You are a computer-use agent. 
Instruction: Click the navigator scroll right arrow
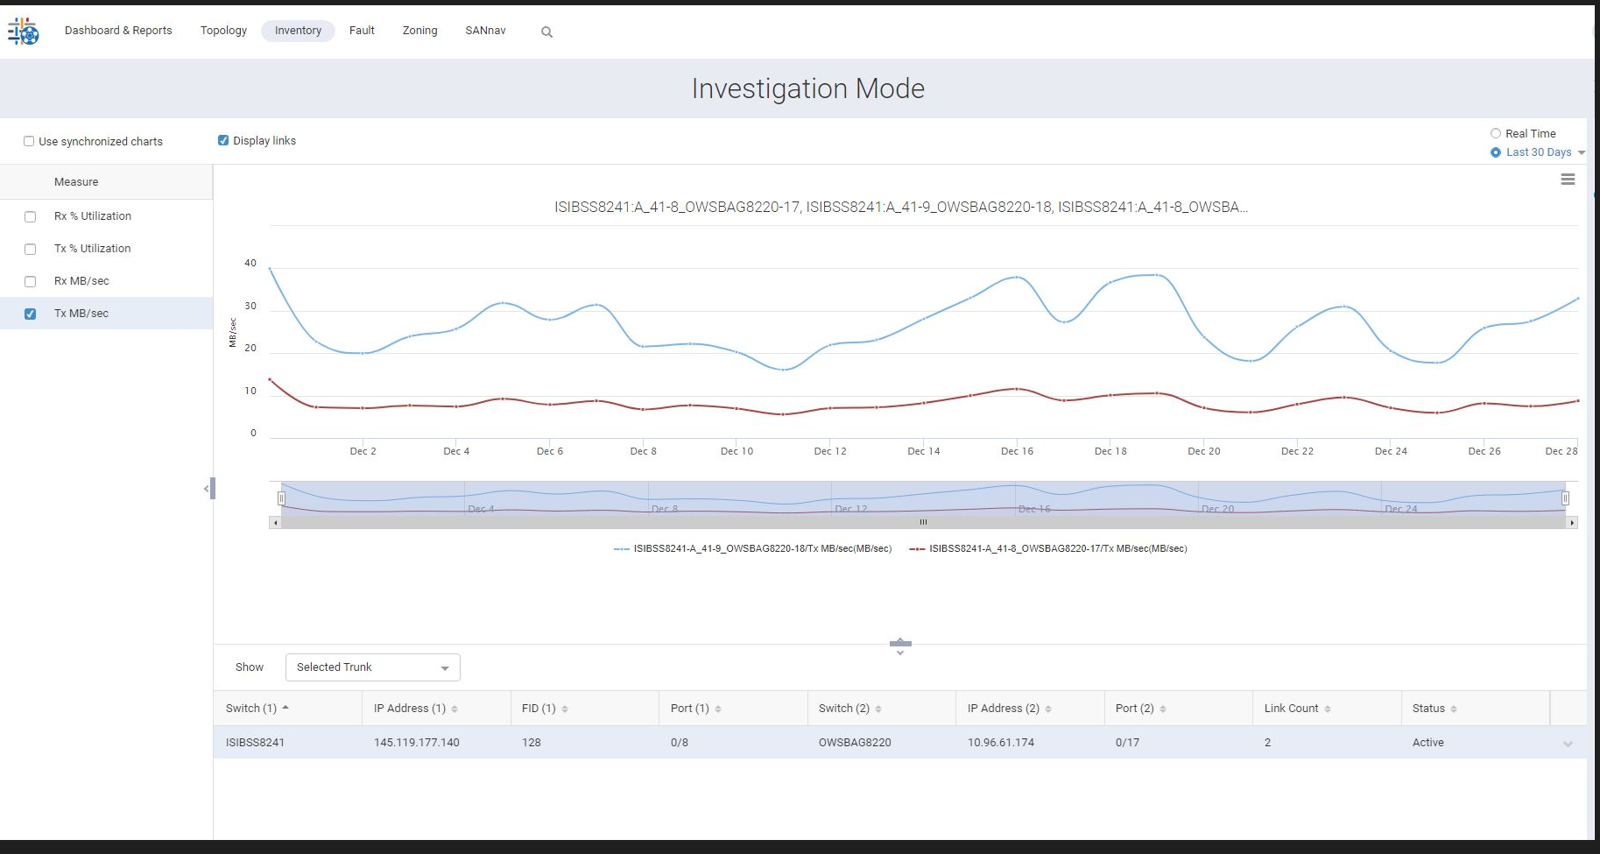click(x=1572, y=523)
